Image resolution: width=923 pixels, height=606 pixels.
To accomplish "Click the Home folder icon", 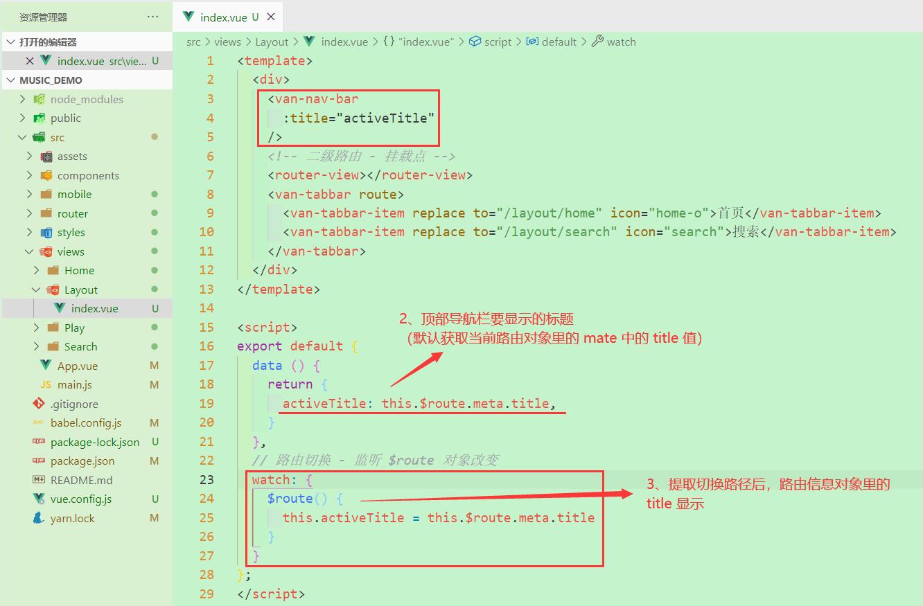I will (x=53, y=271).
